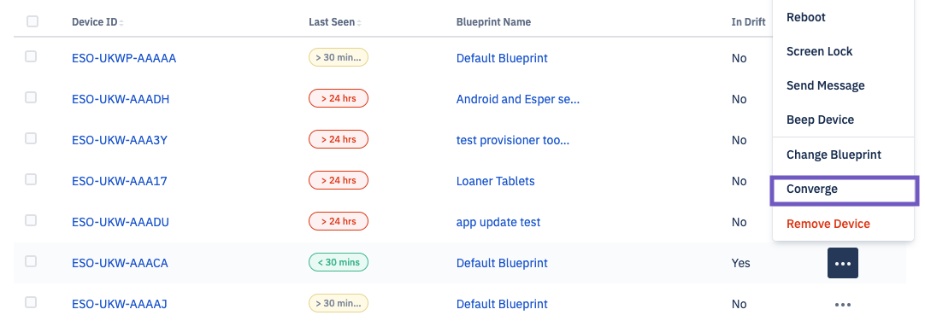This screenshot has width=925, height=321.
Task: Sort by Device ID column arrows
Action: pos(121,22)
